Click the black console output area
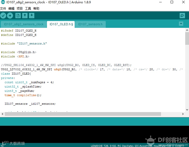 click(x=94, y=134)
